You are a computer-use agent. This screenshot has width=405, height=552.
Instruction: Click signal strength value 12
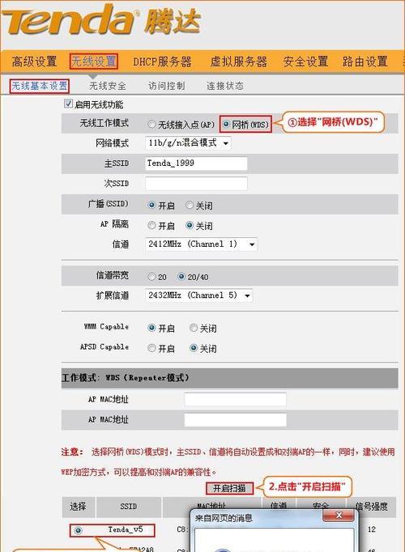pos(372,529)
